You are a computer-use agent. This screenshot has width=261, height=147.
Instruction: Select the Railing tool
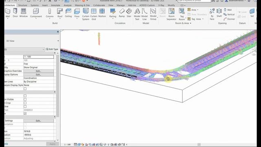(x=113, y=13)
